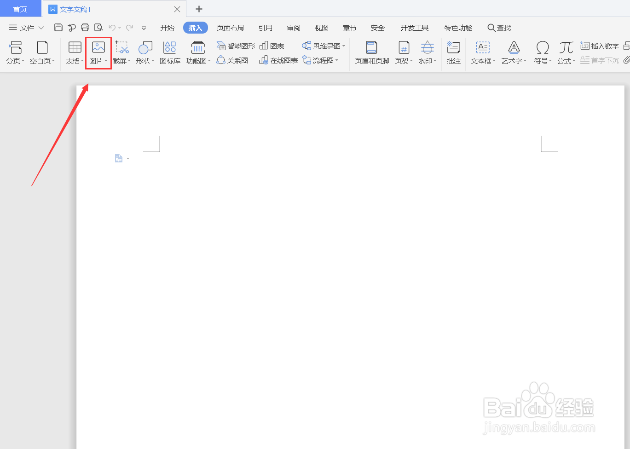The height and width of the screenshot is (449, 630).
Task: Click 首字下沉 drop cap button
Action: point(600,60)
